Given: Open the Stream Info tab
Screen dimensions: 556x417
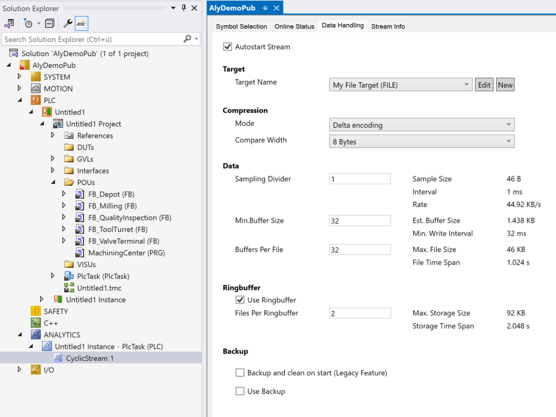Looking at the screenshot, I should click(x=387, y=27).
